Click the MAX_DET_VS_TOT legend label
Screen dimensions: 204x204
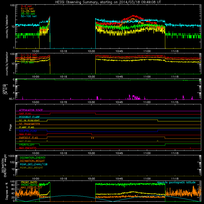(x=32, y=187)
